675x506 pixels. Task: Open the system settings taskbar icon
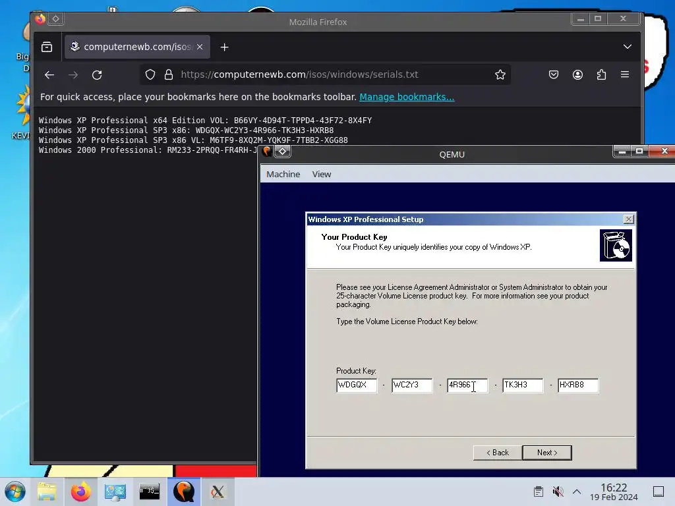click(x=115, y=492)
